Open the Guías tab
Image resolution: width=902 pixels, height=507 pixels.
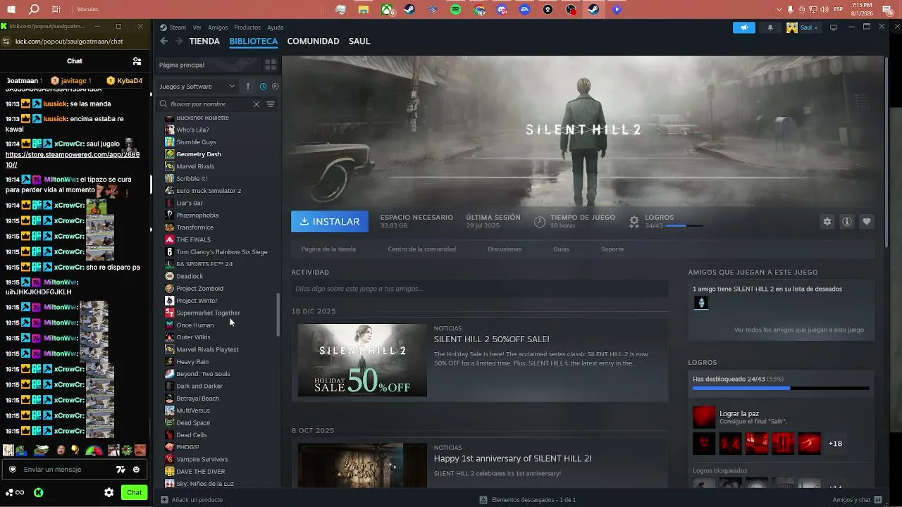coord(561,249)
